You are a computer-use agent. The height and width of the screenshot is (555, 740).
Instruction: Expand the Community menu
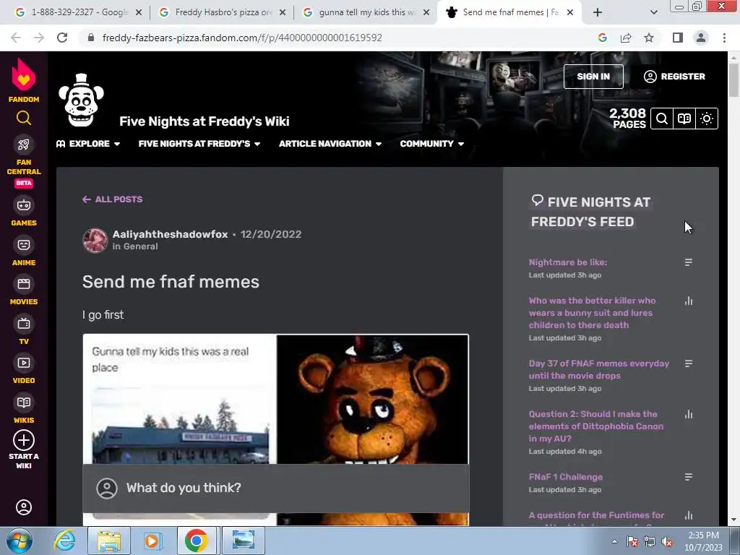click(432, 144)
